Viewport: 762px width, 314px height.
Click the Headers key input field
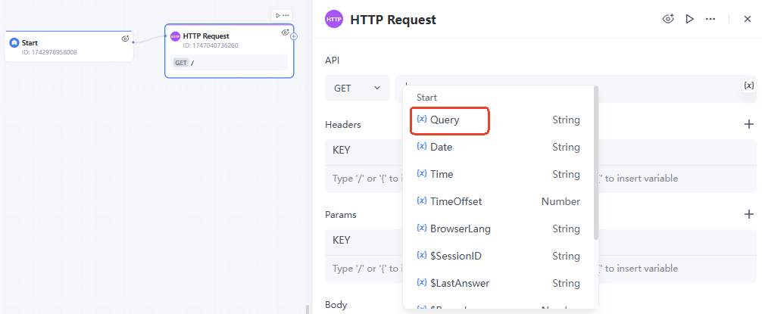point(364,179)
